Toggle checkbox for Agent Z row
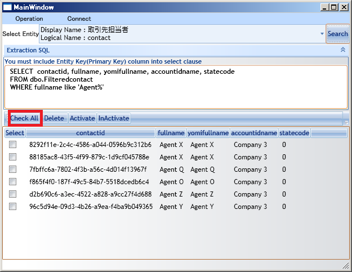The height and width of the screenshot is (272, 352). click(x=12, y=194)
